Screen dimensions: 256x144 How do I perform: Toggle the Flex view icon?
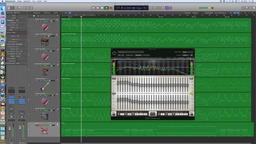click(x=66, y=13)
